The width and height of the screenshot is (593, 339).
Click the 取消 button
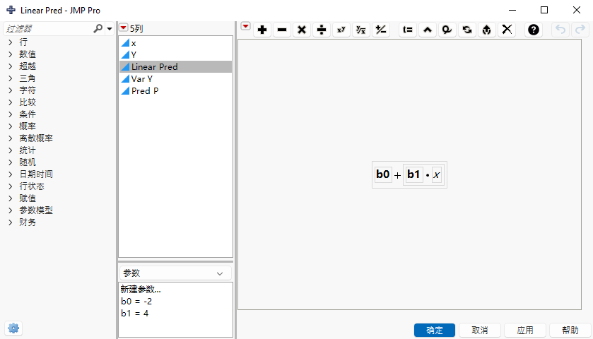[x=480, y=331]
